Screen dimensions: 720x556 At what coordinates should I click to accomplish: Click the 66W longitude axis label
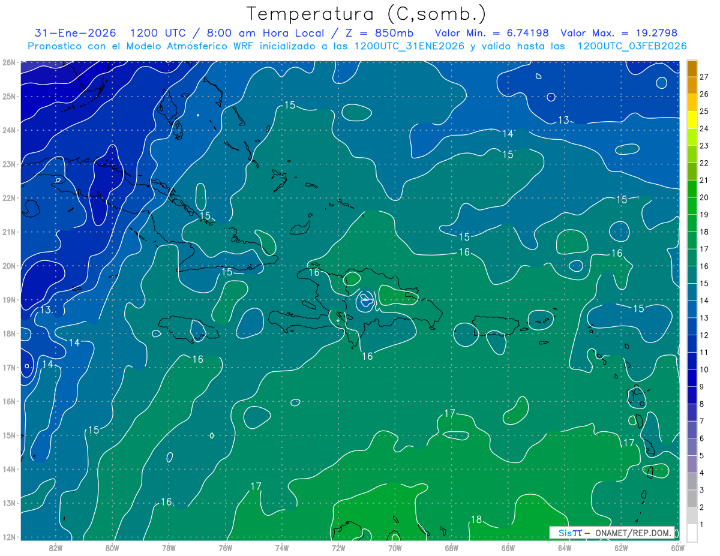click(508, 548)
